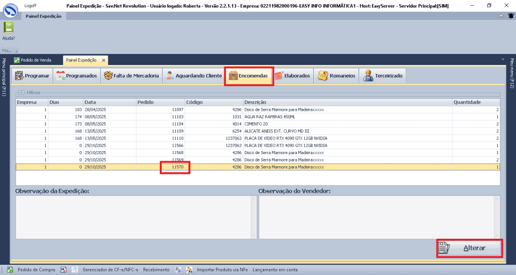Click the notification bell icon
Viewport: 516px width, 275px height.
point(510,16)
